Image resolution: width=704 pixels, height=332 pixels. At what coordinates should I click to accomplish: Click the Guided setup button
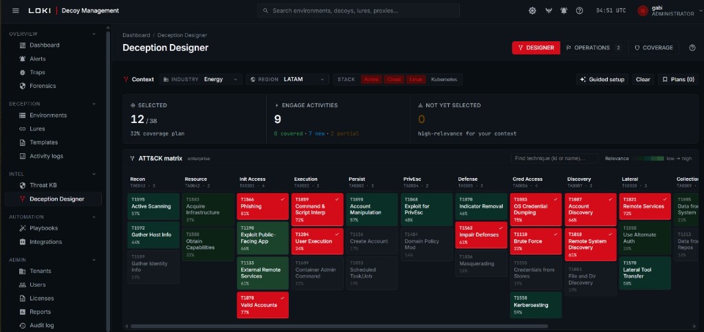coord(602,80)
